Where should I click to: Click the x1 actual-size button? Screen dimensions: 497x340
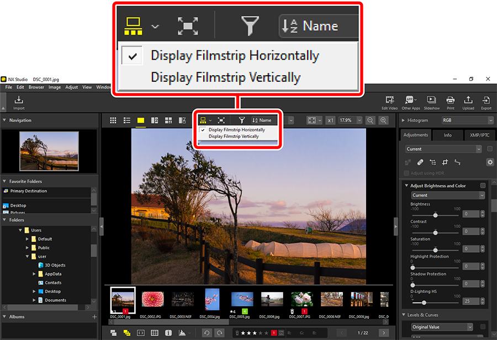click(x=331, y=120)
